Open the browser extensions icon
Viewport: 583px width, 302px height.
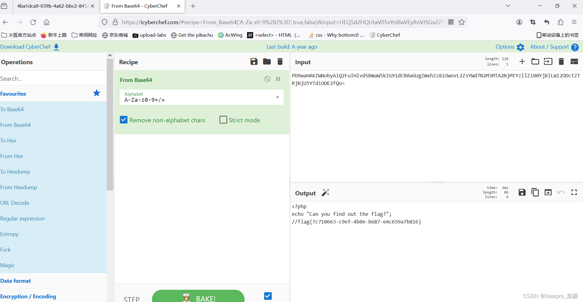coord(560,22)
